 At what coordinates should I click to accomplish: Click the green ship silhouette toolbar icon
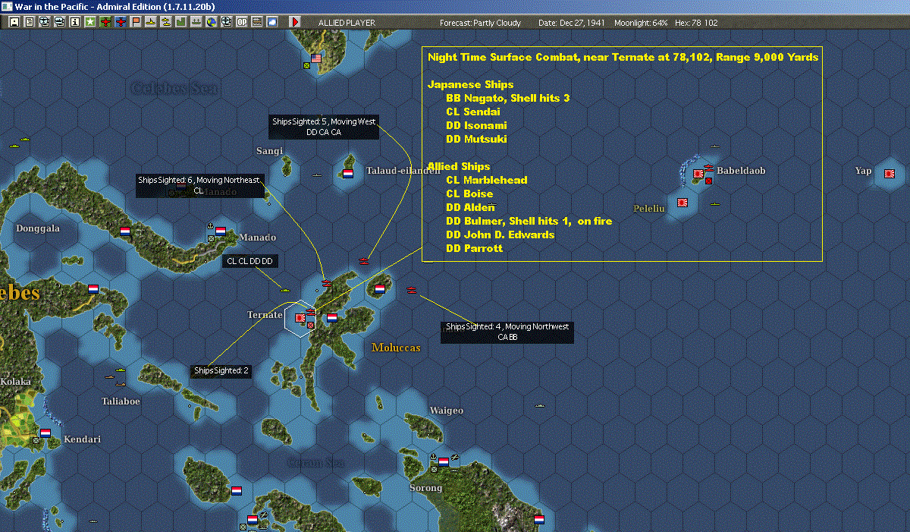pyautogui.click(x=196, y=22)
